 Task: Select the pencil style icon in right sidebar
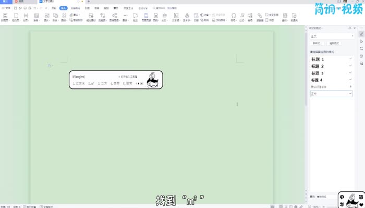[361, 33]
